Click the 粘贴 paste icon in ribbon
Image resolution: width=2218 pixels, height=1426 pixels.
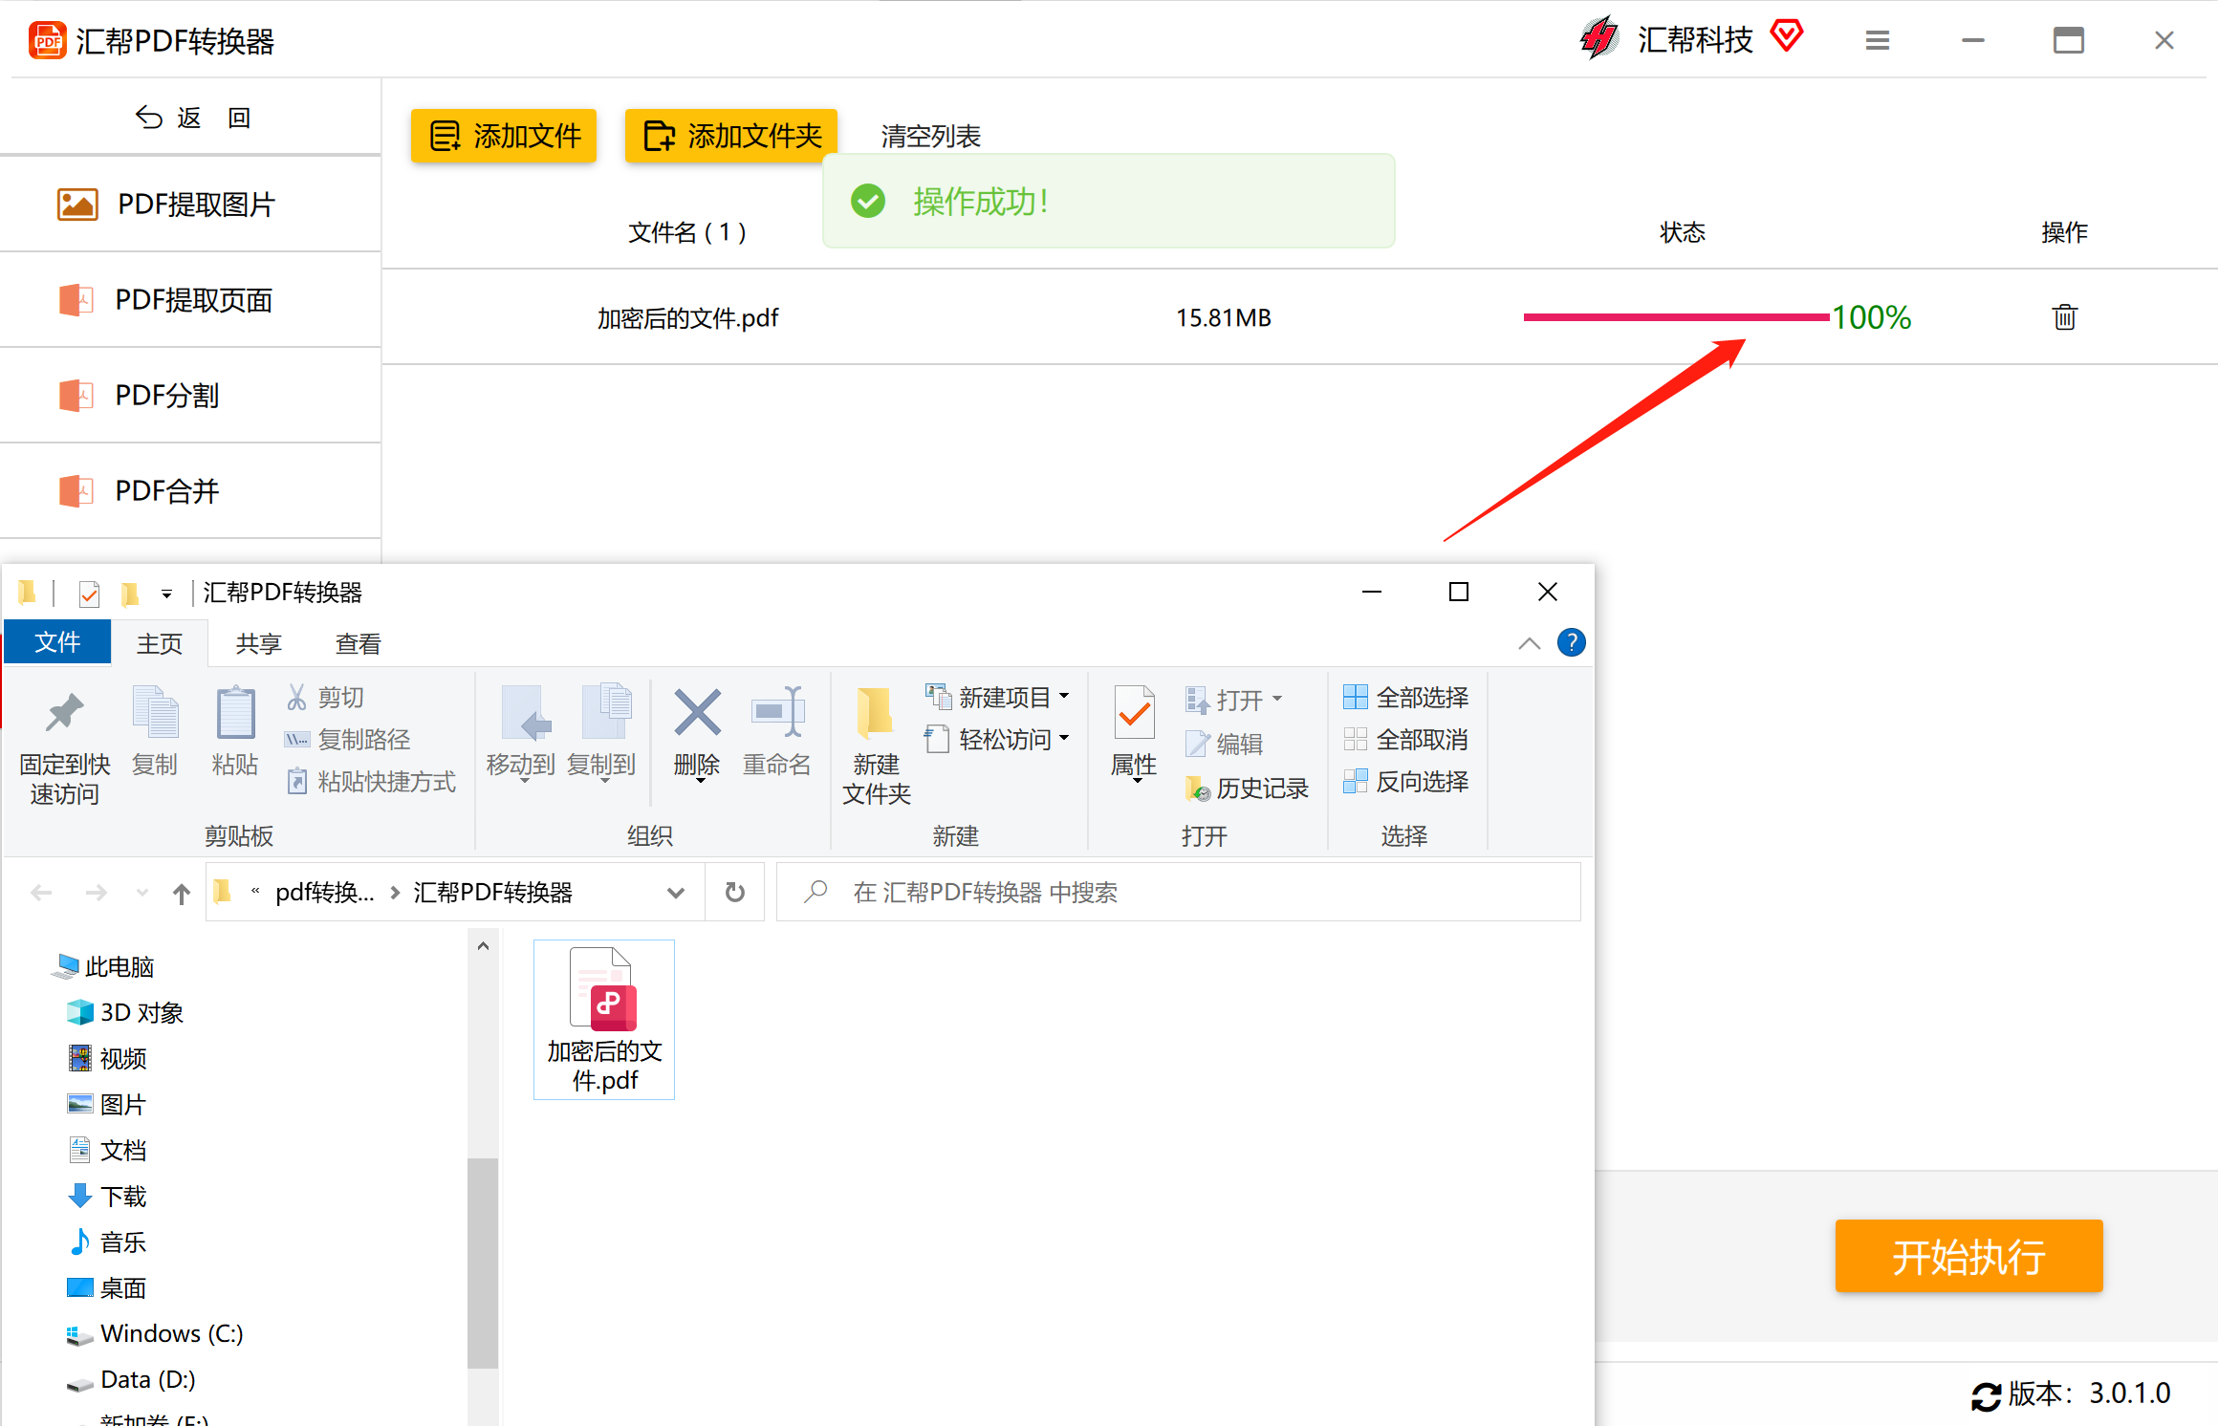click(235, 732)
